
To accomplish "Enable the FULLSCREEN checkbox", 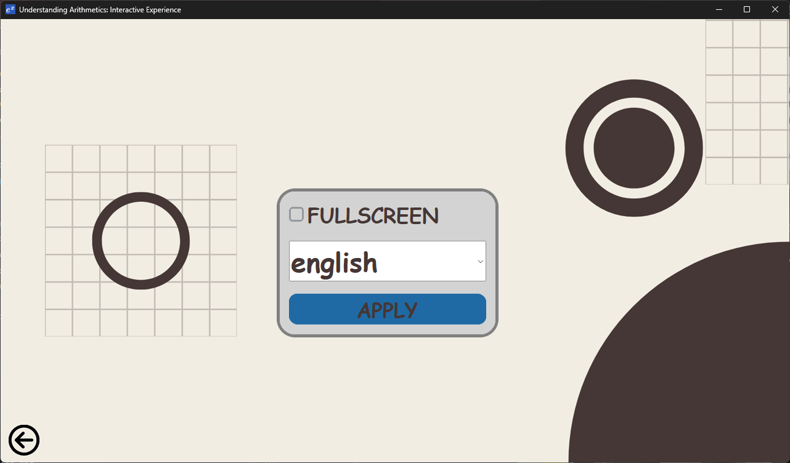I will tap(296, 214).
